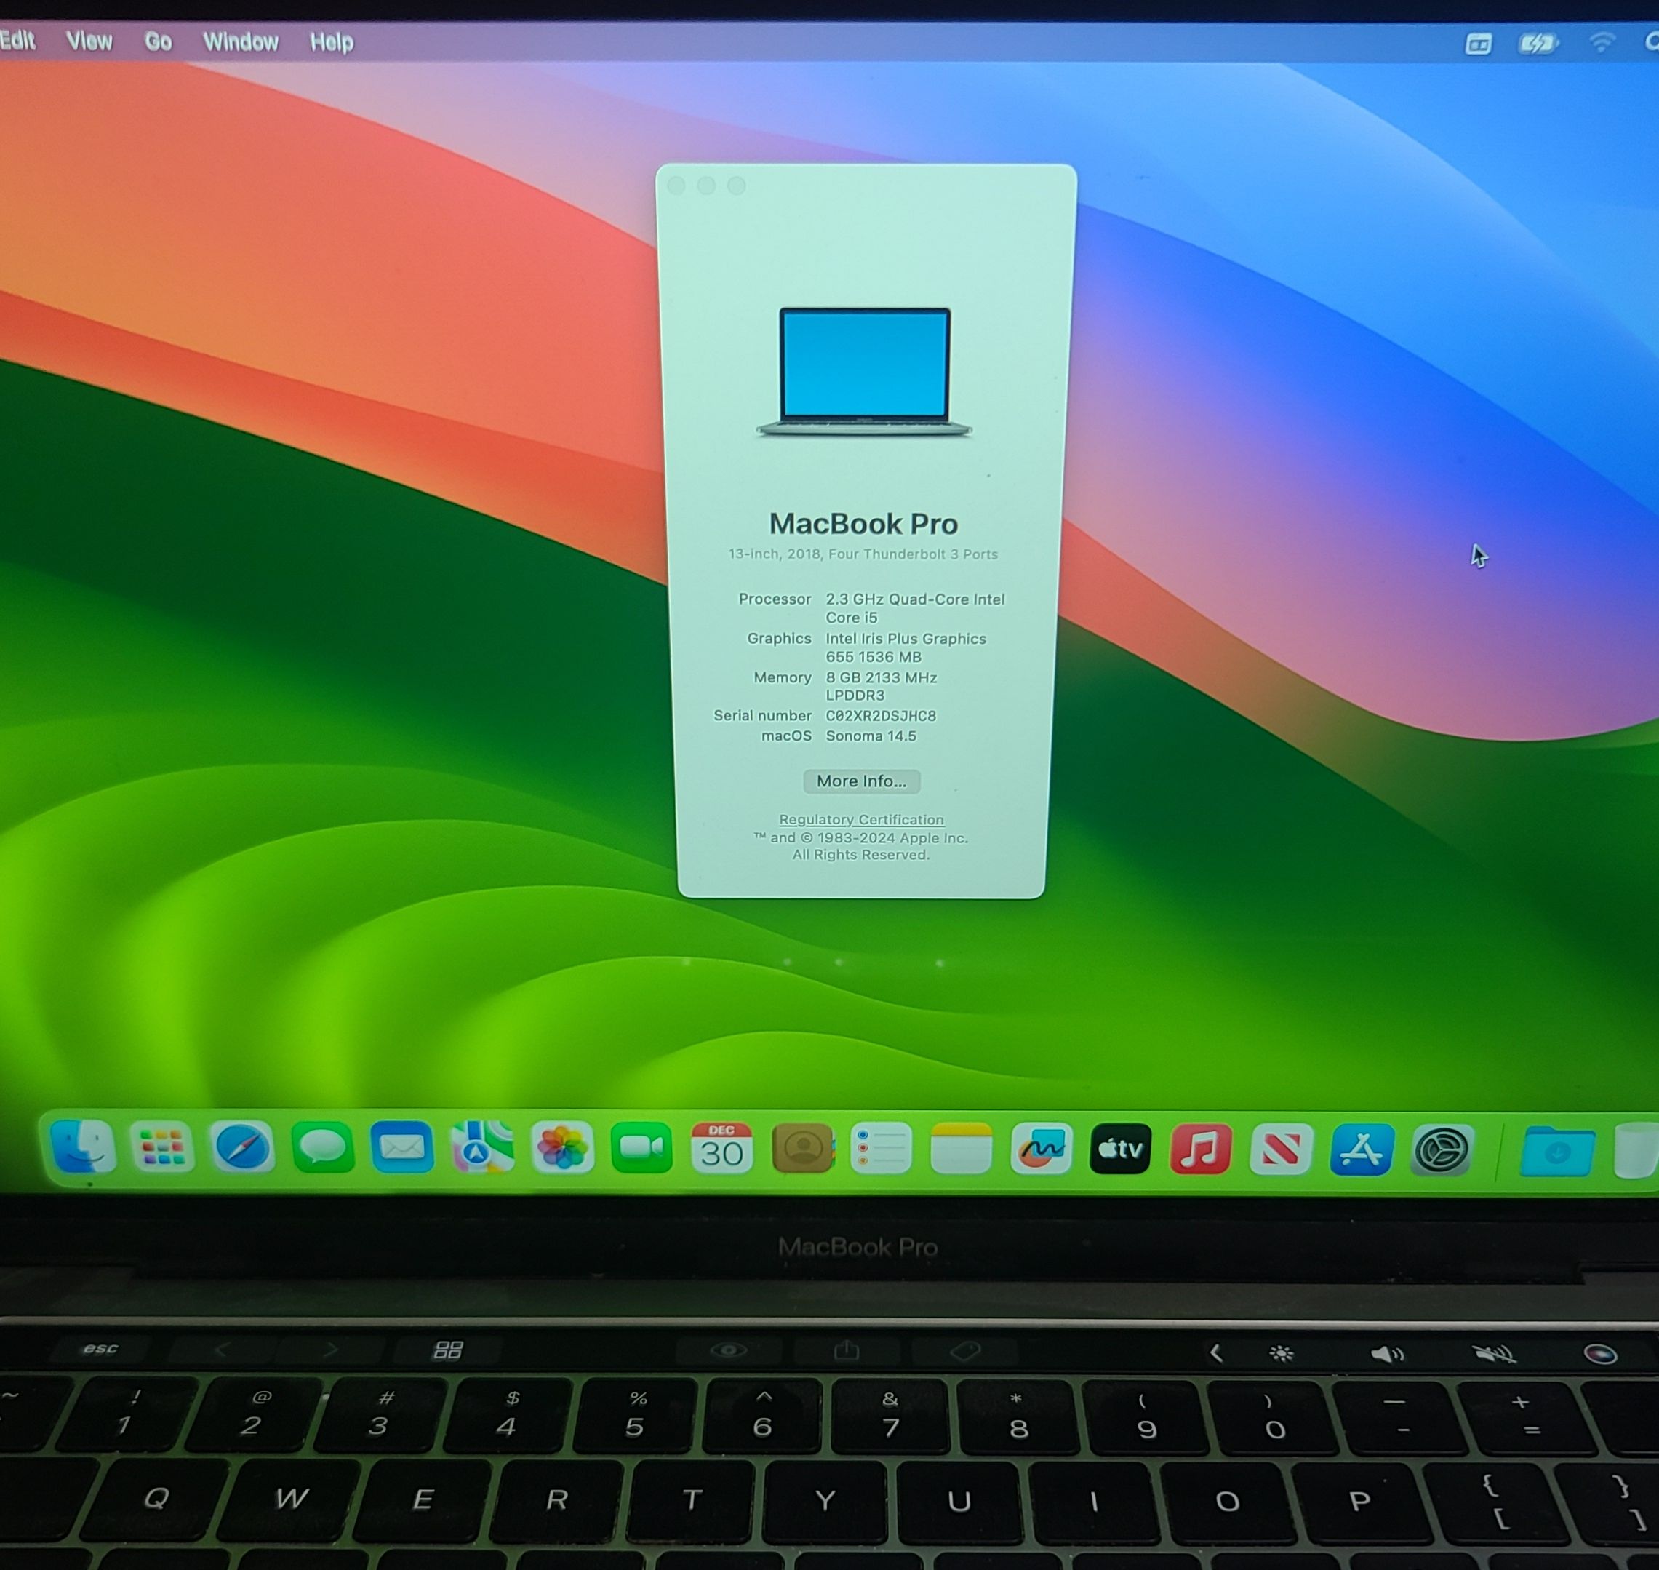The image size is (1659, 1570).
Task: Click the battery charging status icon
Action: click(1538, 44)
